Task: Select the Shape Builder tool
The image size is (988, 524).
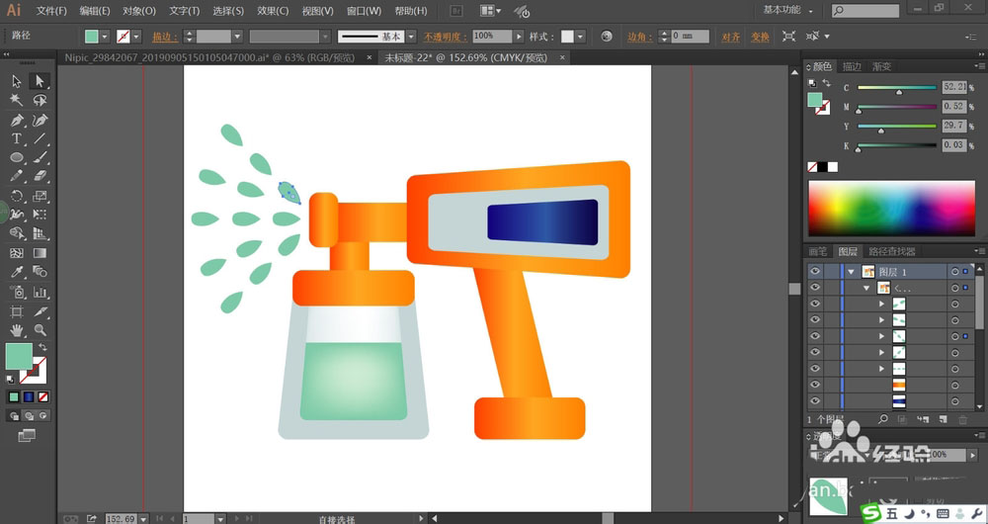Action: [x=17, y=234]
